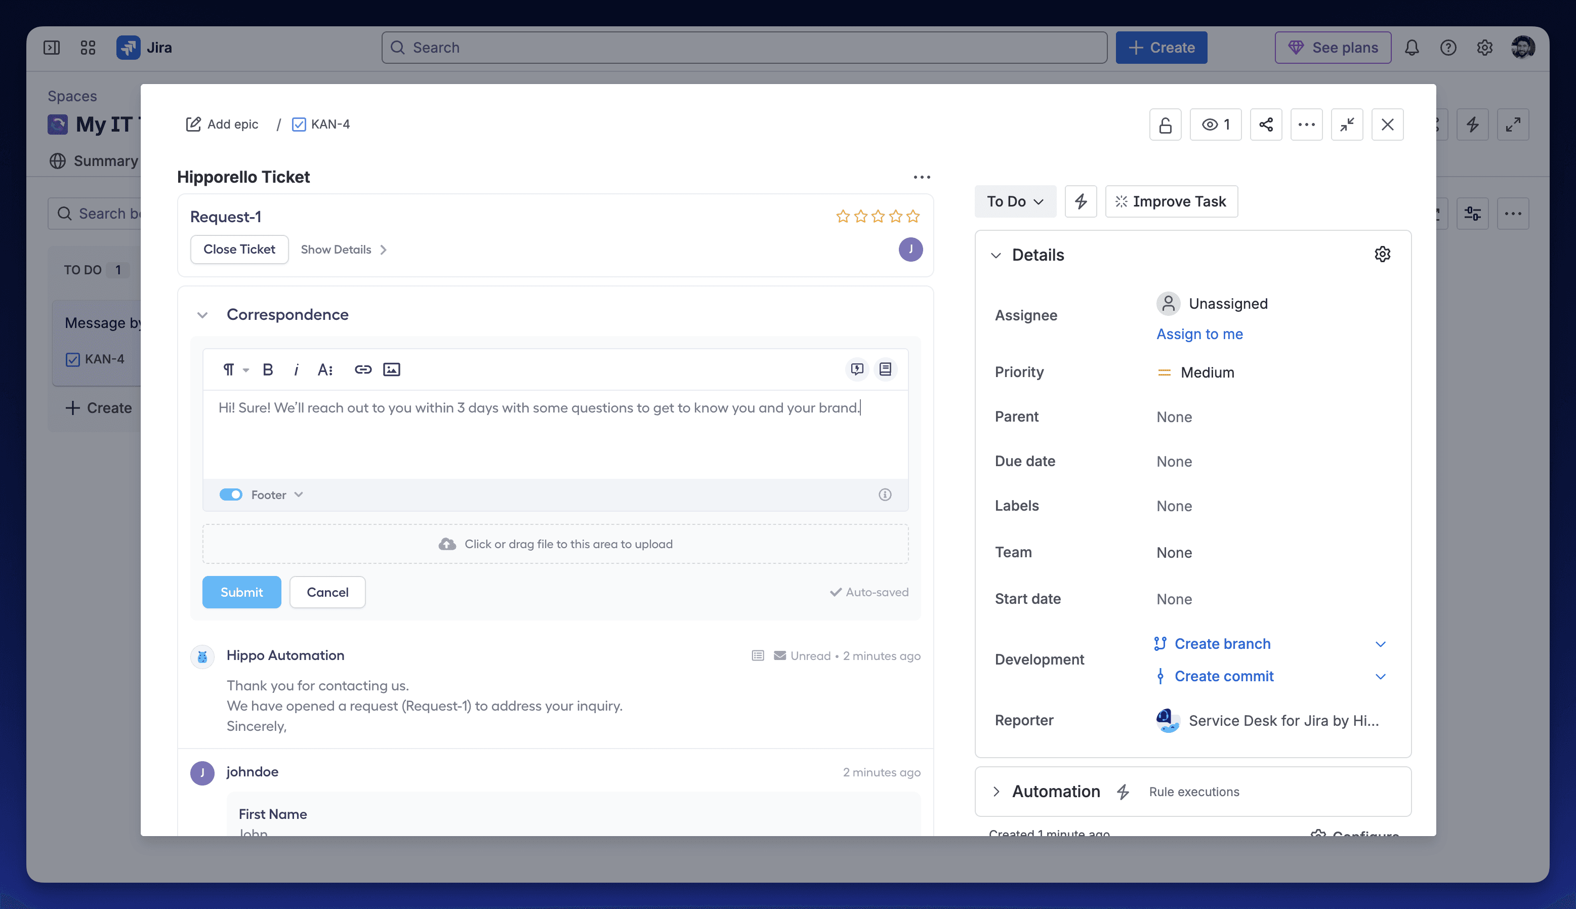Viewport: 1576px width, 909px height.
Task: Click KAN-4 in the breadcrumb
Action: pyautogui.click(x=329, y=124)
